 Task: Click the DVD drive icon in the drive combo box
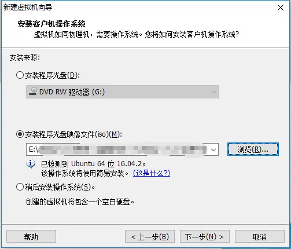(32, 91)
